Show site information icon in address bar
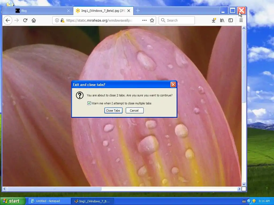This screenshot has width=274, height=205. coord(57,20)
